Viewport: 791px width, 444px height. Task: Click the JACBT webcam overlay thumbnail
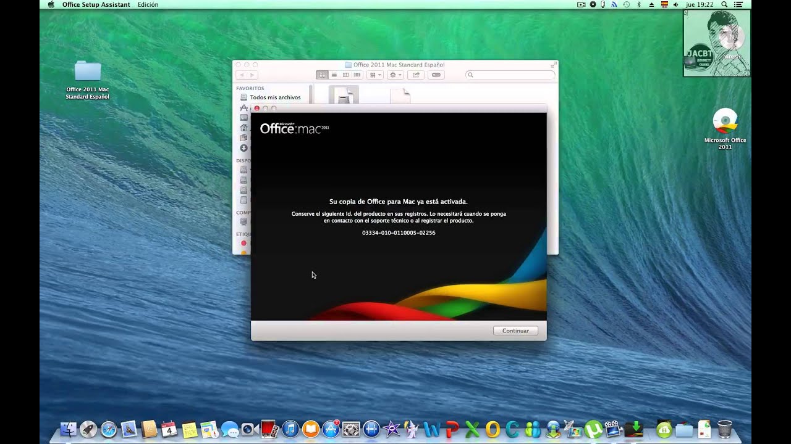tap(717, 43)
